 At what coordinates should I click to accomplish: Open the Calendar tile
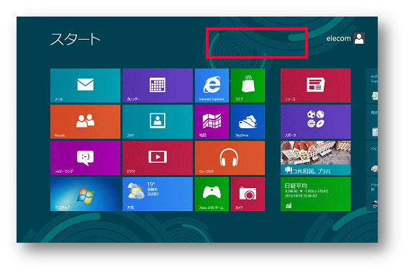pyautogui.click(x=158, y=86)
